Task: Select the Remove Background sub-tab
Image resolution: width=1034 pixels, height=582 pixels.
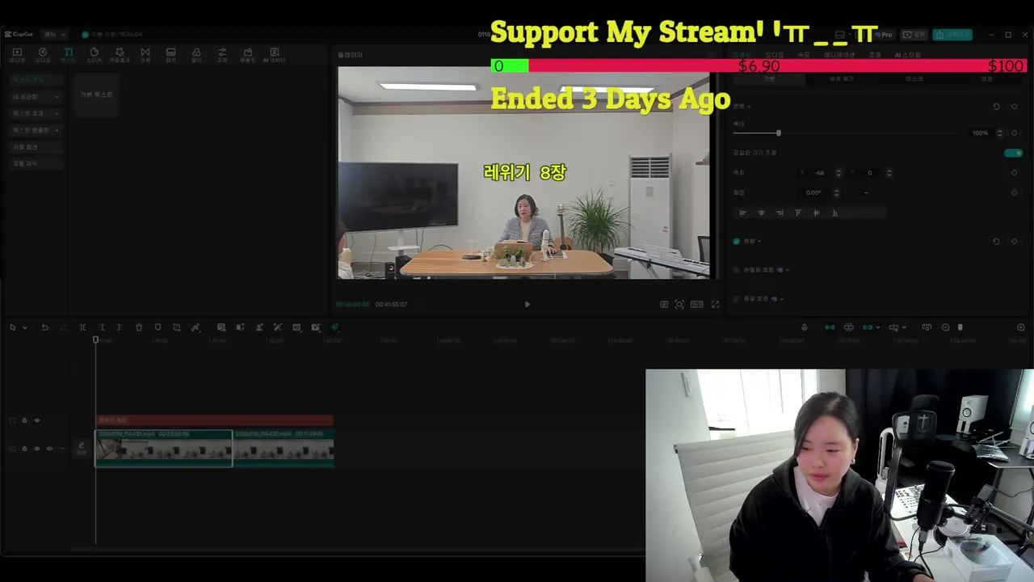Action: (842, 78)
